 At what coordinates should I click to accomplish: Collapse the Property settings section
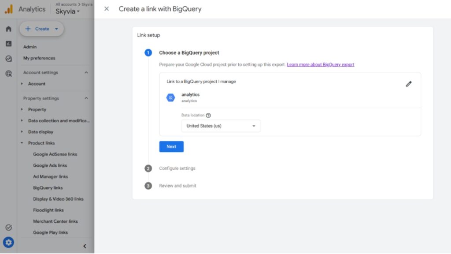pyautogui.click(x=86, y=98)
